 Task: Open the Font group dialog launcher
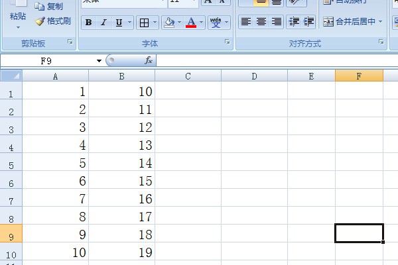228,42
